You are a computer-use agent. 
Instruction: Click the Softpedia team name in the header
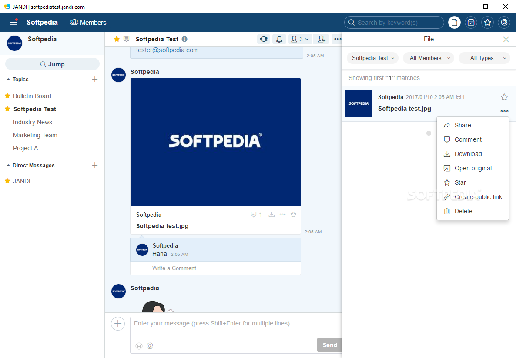tap(42, 22)
